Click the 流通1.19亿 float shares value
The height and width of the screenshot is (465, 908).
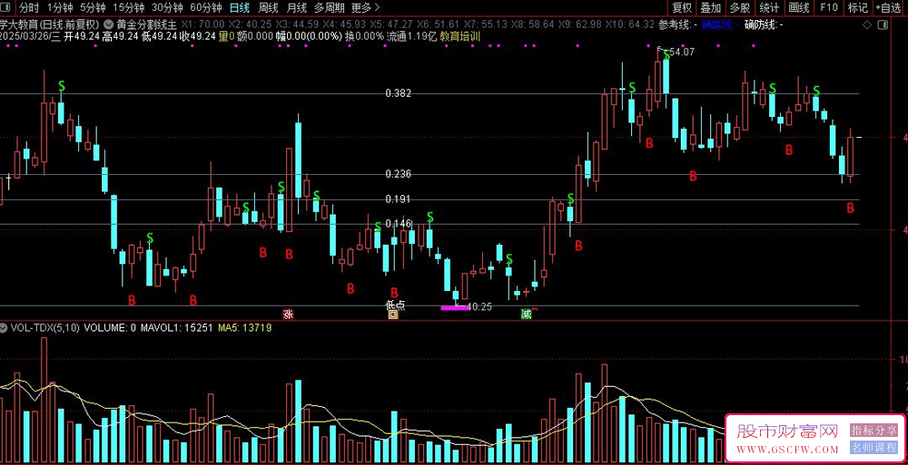(411, 36)
